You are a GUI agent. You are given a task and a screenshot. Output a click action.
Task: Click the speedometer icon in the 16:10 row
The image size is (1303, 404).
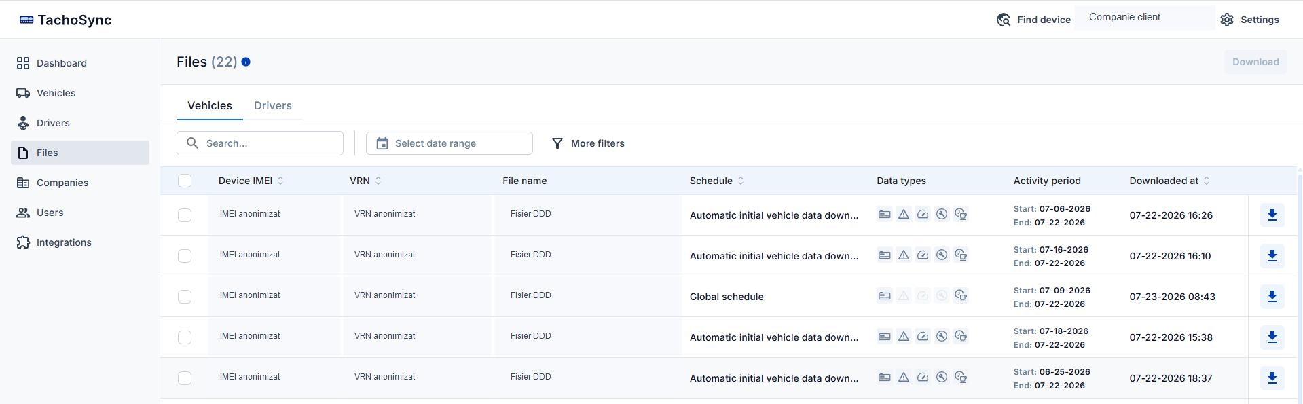point(923,255)
